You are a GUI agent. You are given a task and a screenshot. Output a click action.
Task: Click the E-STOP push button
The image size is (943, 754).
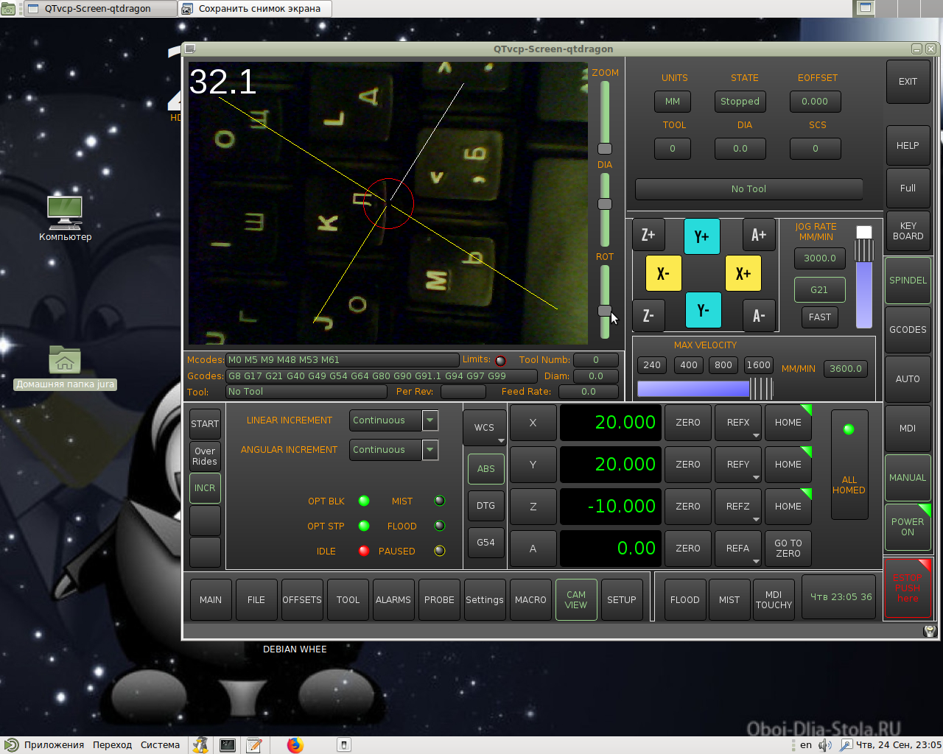[x=908, y=588]
